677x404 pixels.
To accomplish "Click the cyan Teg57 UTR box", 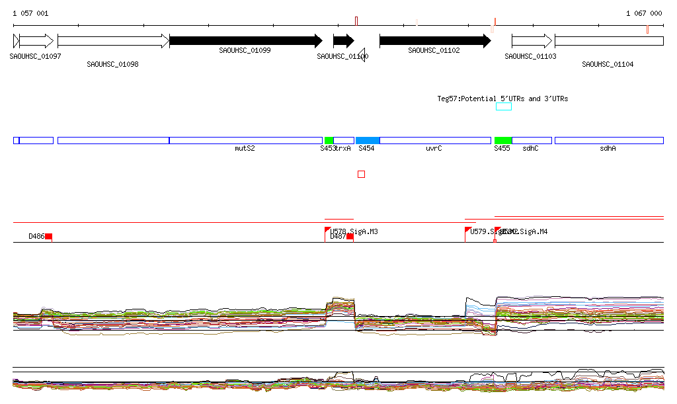I will coord(504,106).
